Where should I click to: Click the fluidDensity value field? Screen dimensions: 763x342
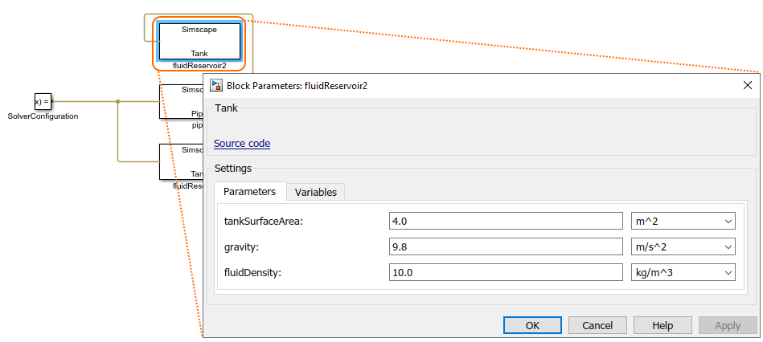click(506, 273)
